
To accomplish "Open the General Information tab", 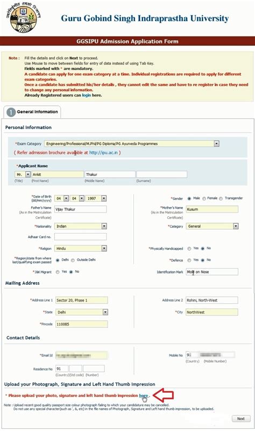I will pos(32,112).
